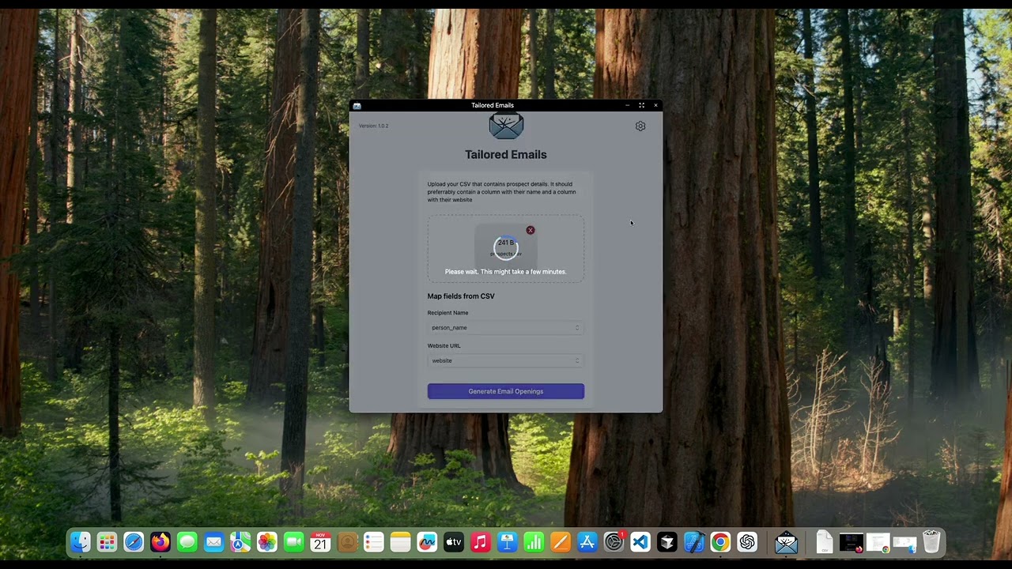1012x569 pixels.
Task: Open Keynote from the Dock
Action: 508,542
